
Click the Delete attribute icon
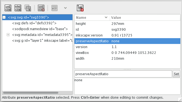[80, 8]
